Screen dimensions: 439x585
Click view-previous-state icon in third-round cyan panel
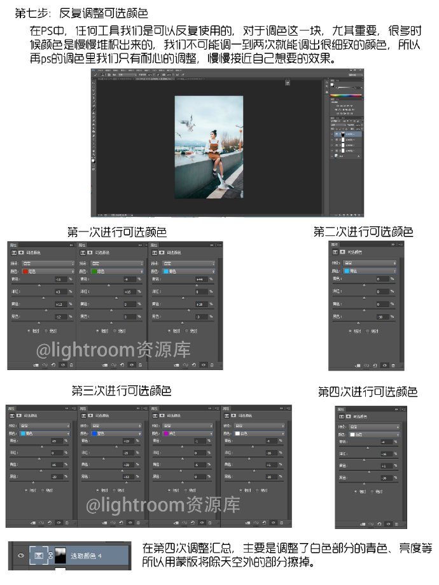pyautogui.click(x=41, y=523)
